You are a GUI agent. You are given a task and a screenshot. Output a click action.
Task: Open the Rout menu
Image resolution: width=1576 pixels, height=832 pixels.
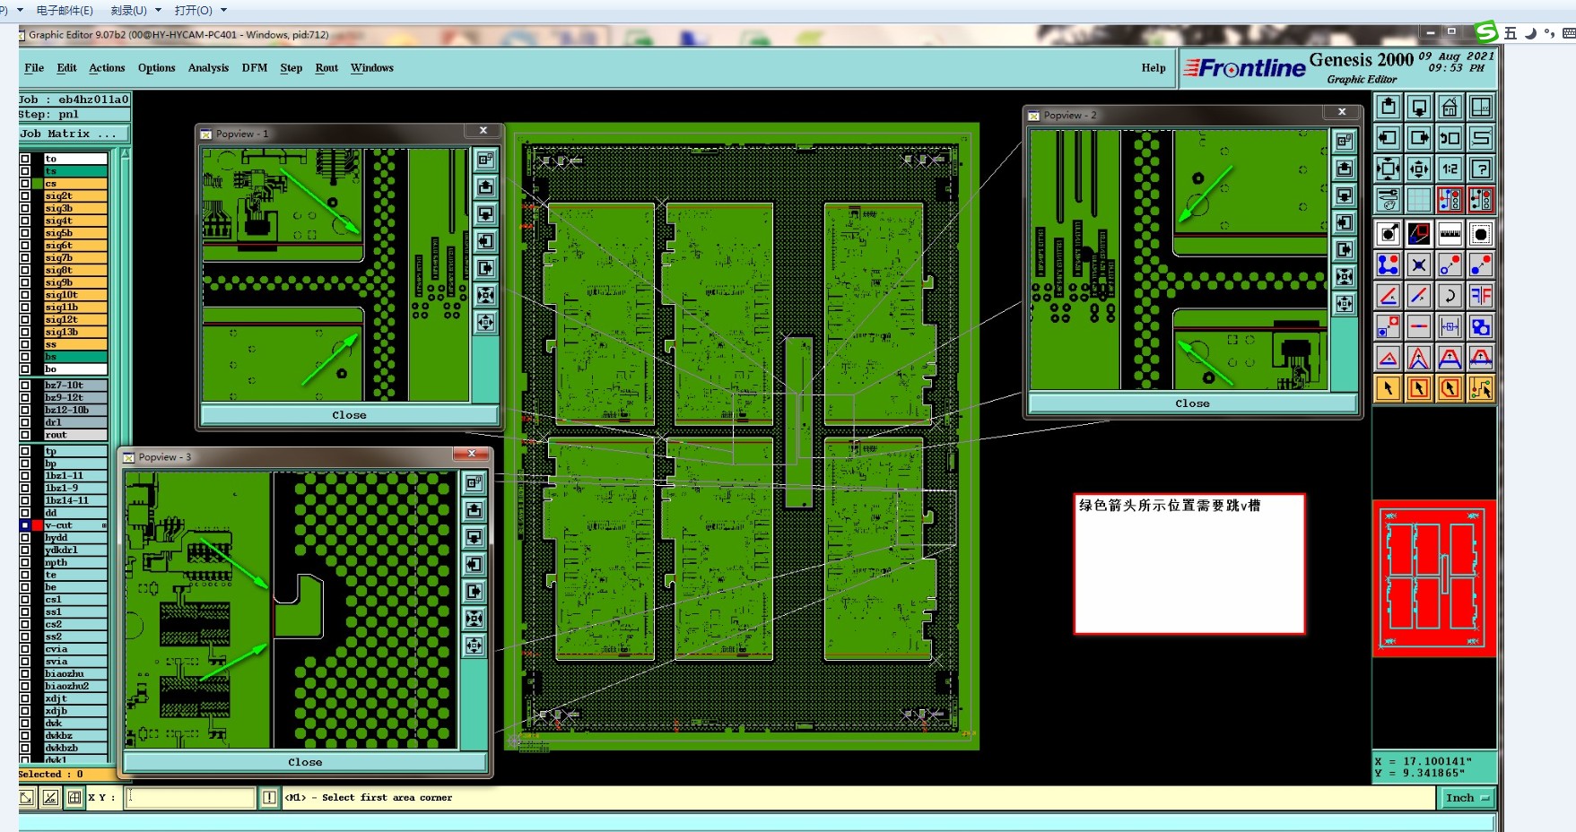(327, 68)
